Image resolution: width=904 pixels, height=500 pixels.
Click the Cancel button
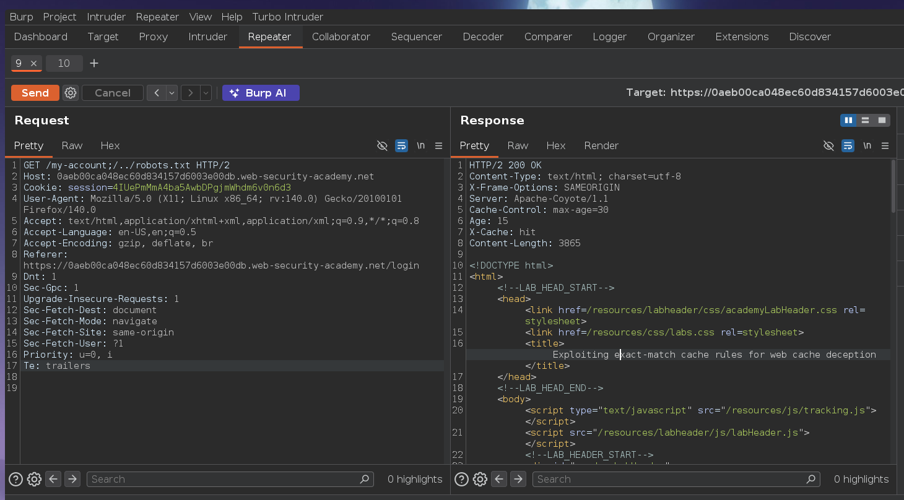[x=113, y=93]
